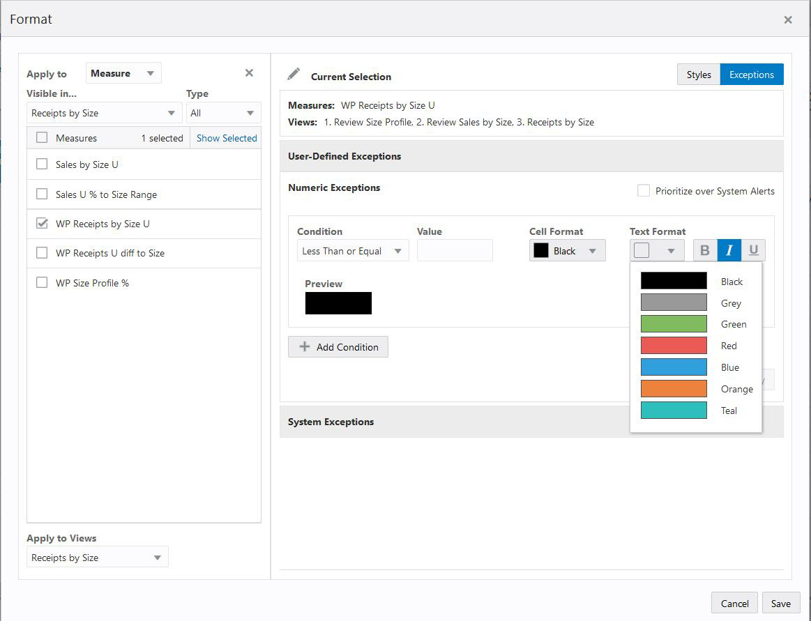Viewport: 811px width, 621px height.
Task: Collapse the User-Defined Exceptions section
Action: pos(531,156)
